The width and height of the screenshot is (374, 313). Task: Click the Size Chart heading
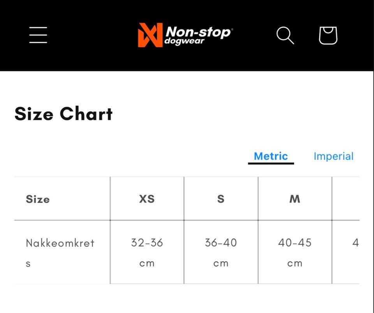pos(64,114)
